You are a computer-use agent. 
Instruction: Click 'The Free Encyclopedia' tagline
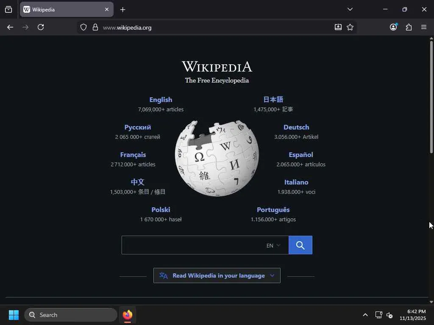tap(217, 80)
